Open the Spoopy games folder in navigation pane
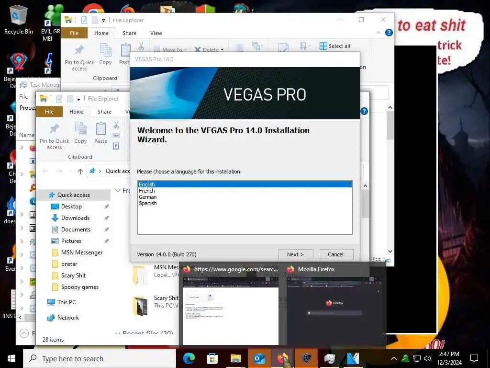 click(x=80, y=287)
